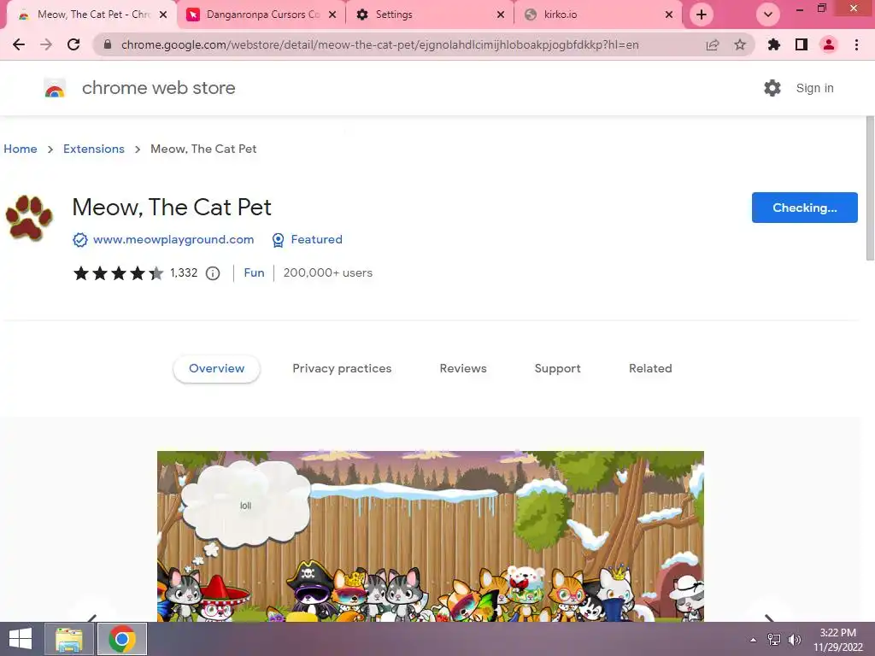Open the volume speaker tray icon
Image resolution: width=875 pixels, height=656 pixels.
pyautogui.click(x=794, y=640)
